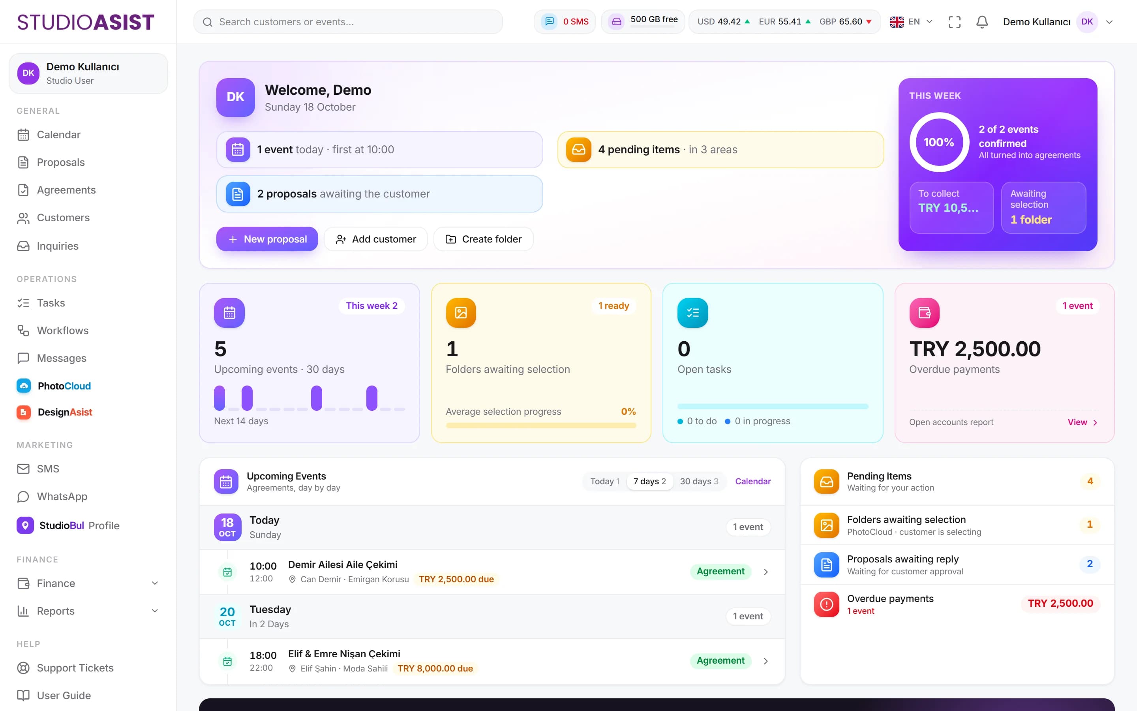The height and width of the screenshot is (711, 1137).
Task: Select the 7 days events tab
Action: [649, 482]
